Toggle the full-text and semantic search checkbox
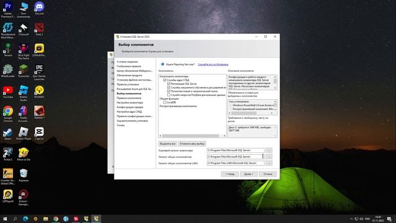Viewport: 396px width, 223px height. 169,91
